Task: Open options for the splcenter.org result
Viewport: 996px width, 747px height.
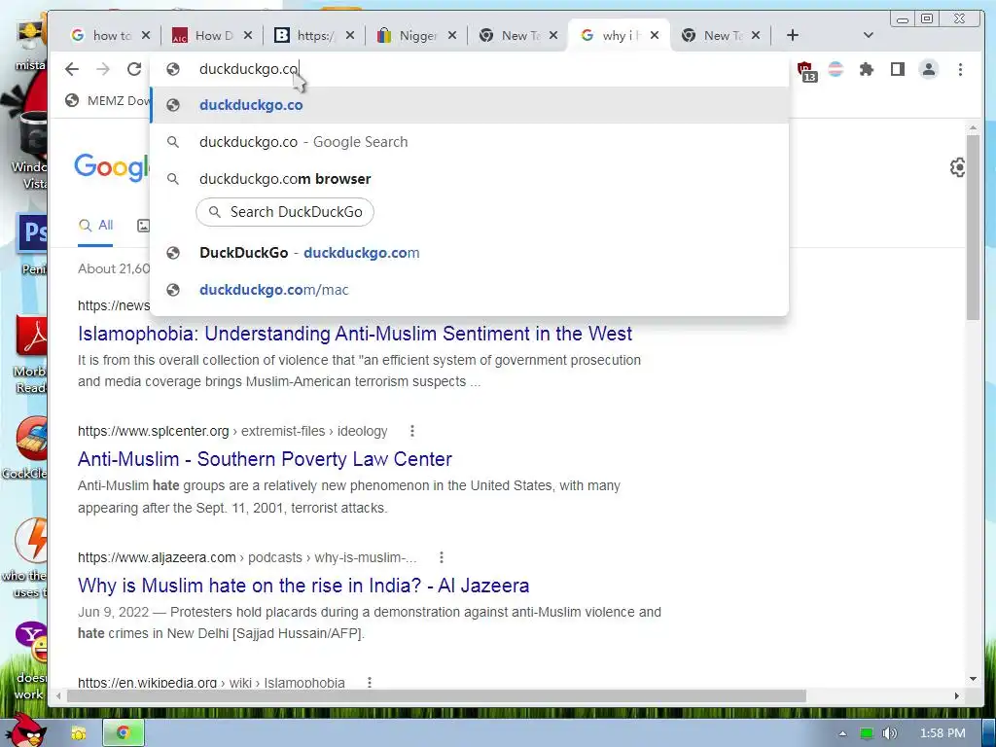Action: (x=412, y=431)
